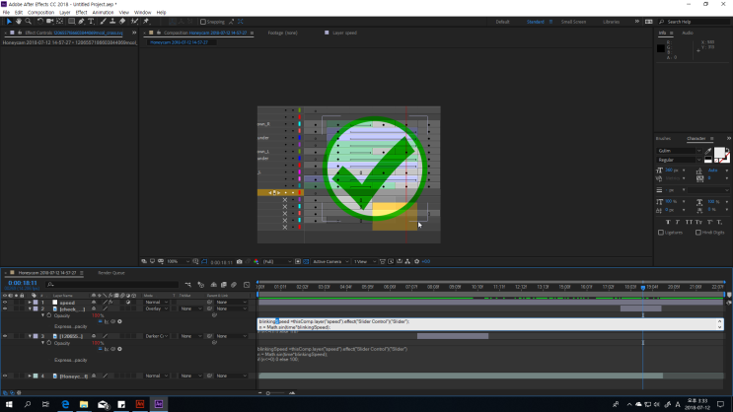This screenshot has width=733, height=412.
Task: Select the Pan Behind anchor tool
Action: (59, 22)
